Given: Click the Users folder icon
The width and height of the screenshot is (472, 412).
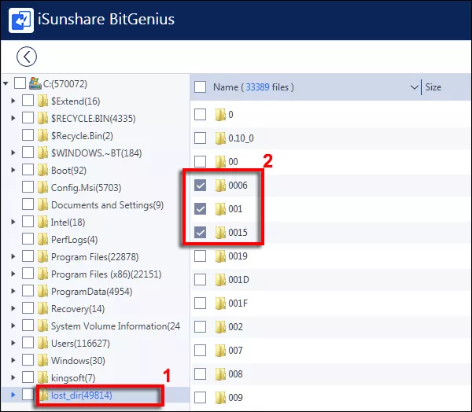Looking at the screenshot, I should pyautogui.click(x=42, y=343).
